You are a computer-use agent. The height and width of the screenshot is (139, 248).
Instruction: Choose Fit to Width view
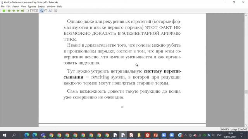pyautogui.click(x=32, y=11)
